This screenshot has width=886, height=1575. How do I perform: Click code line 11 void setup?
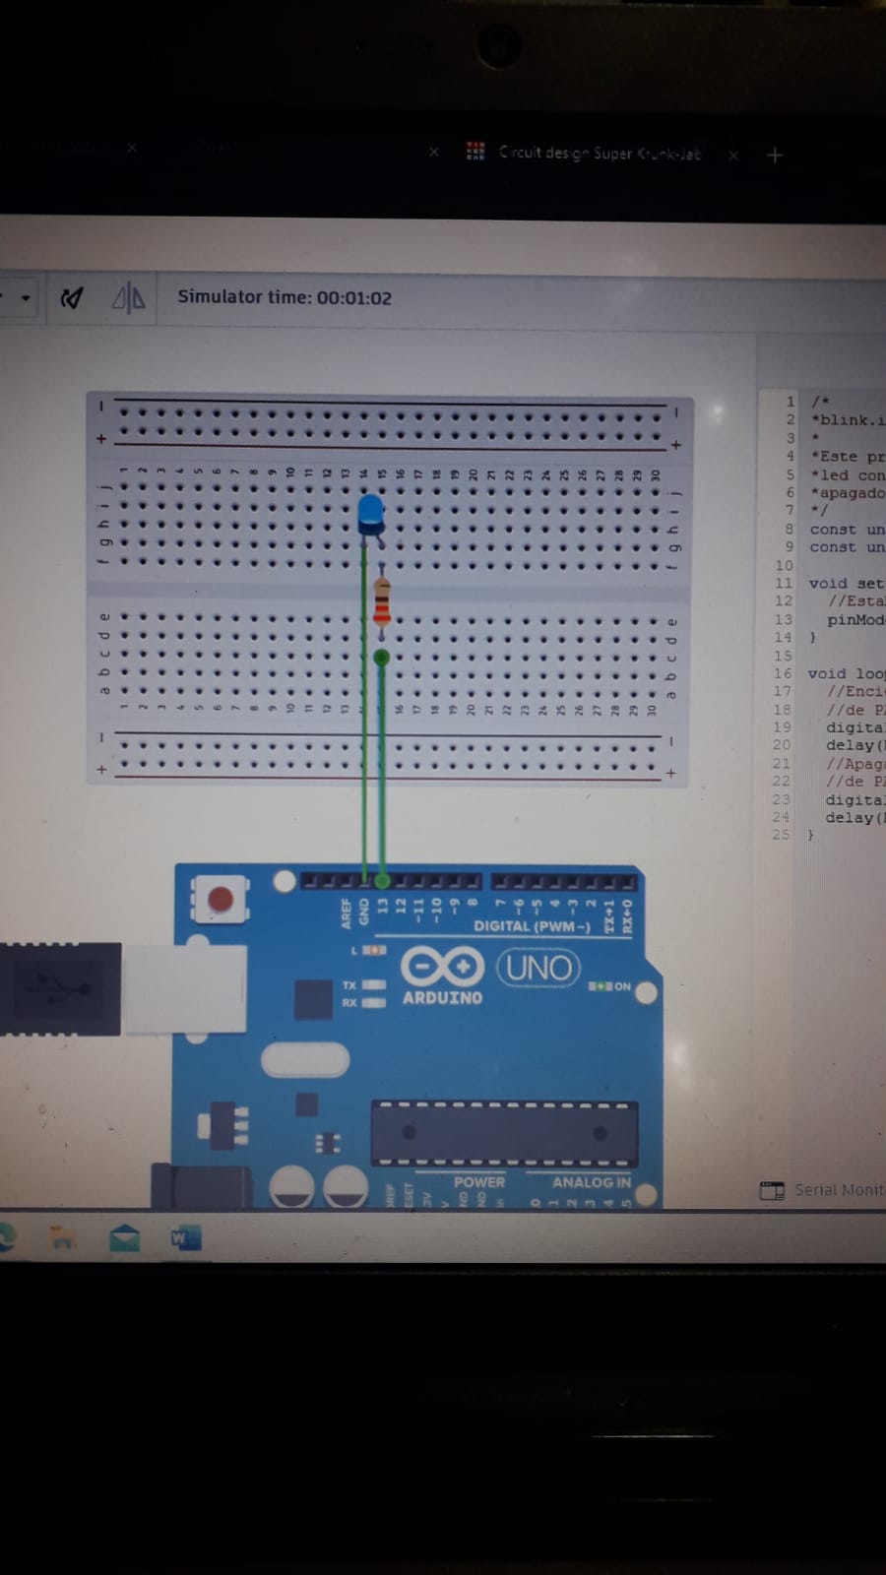[845, 583]
